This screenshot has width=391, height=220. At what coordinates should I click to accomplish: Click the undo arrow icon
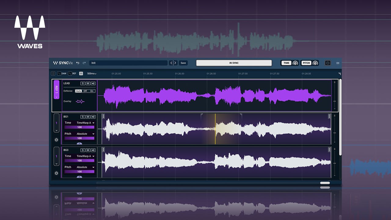click(78, 63)
